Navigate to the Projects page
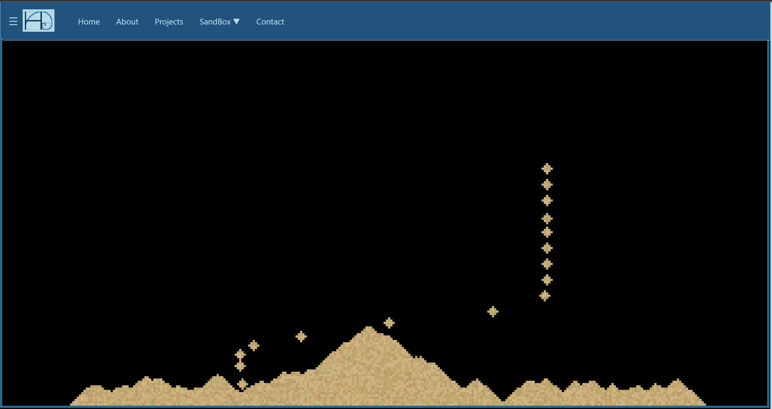Image resolution: width=772 pixels, height=409 pixels. (x=169, y=22)
